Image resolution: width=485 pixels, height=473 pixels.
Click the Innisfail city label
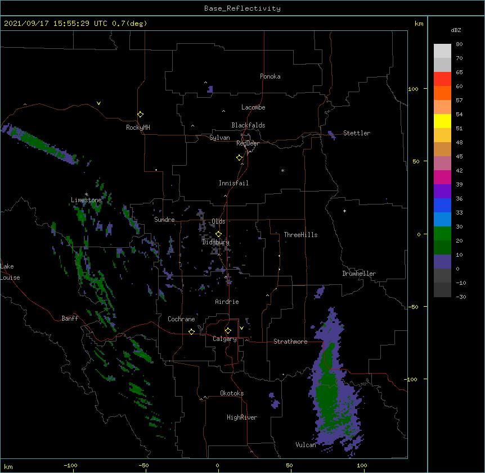[x=233, y=183]
